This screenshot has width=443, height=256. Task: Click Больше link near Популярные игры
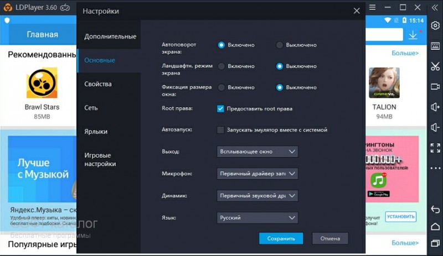point(405,243)
